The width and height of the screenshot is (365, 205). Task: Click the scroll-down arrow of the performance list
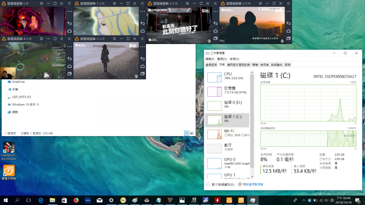[x=252, y=177]
